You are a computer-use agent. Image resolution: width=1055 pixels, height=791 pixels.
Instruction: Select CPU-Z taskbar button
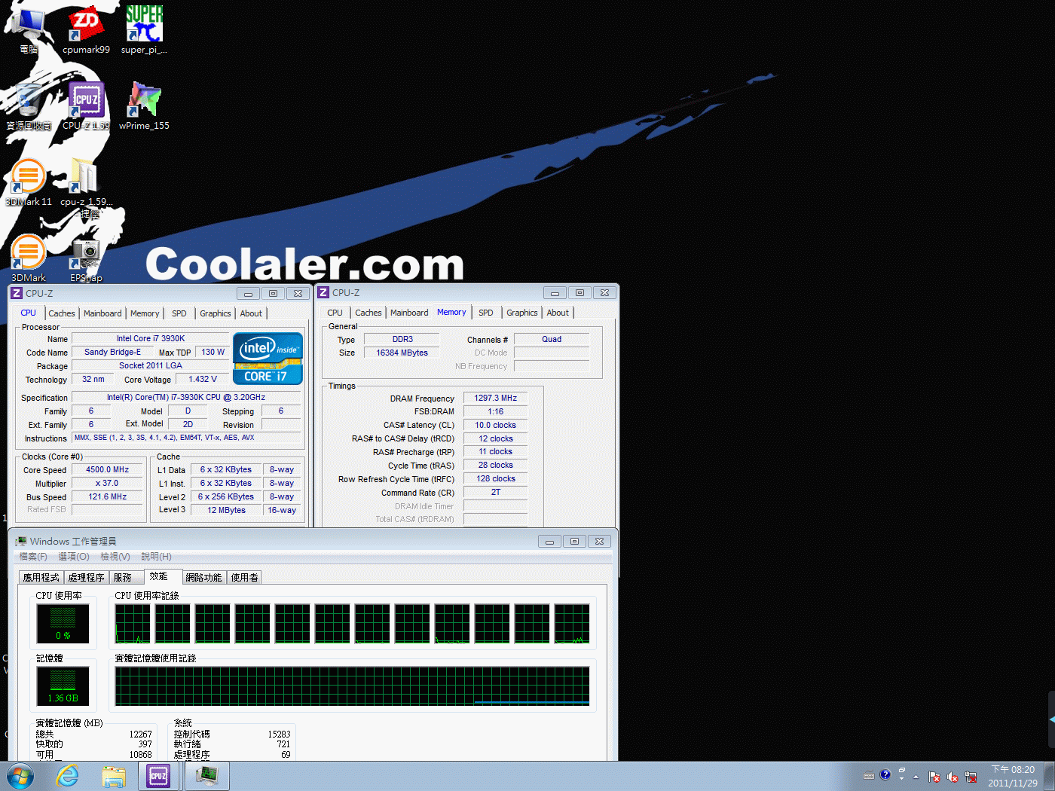(159, 776)
